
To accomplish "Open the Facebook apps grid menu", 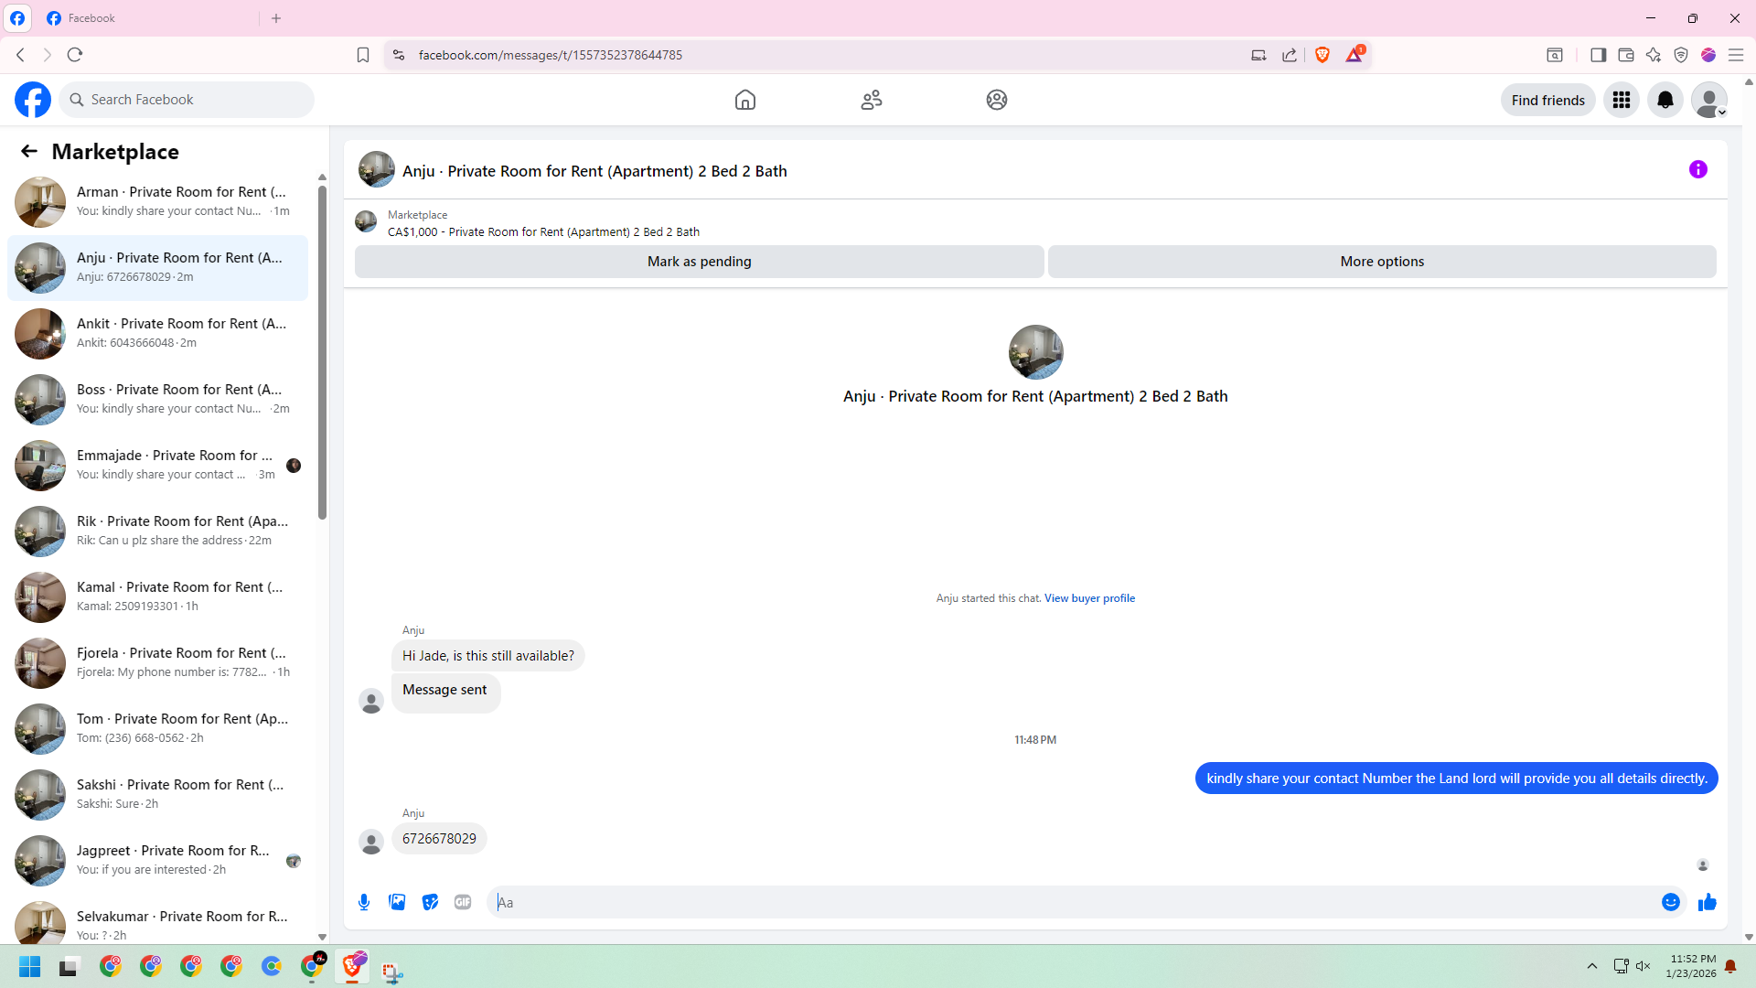I will tap(1621, 100).
